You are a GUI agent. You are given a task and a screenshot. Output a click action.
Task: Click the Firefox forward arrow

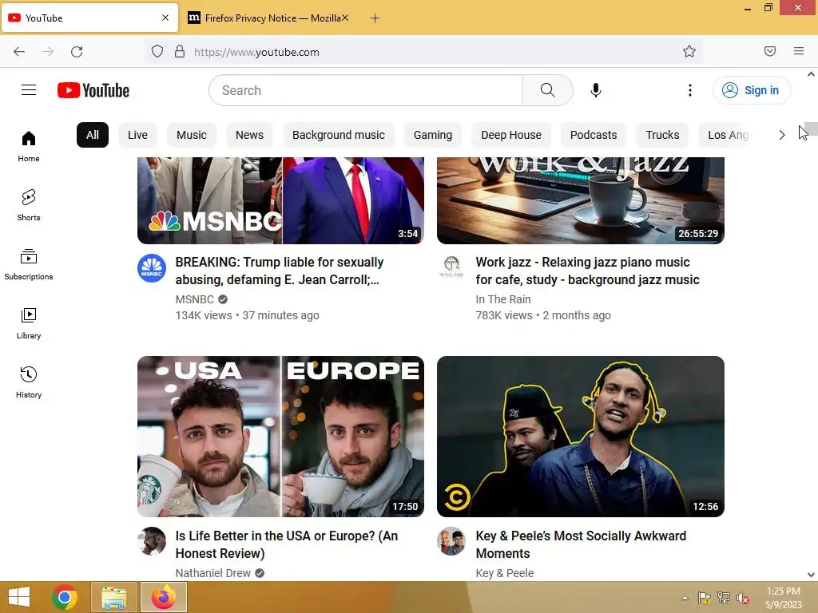pyautogui.click(x=48, y=52)
